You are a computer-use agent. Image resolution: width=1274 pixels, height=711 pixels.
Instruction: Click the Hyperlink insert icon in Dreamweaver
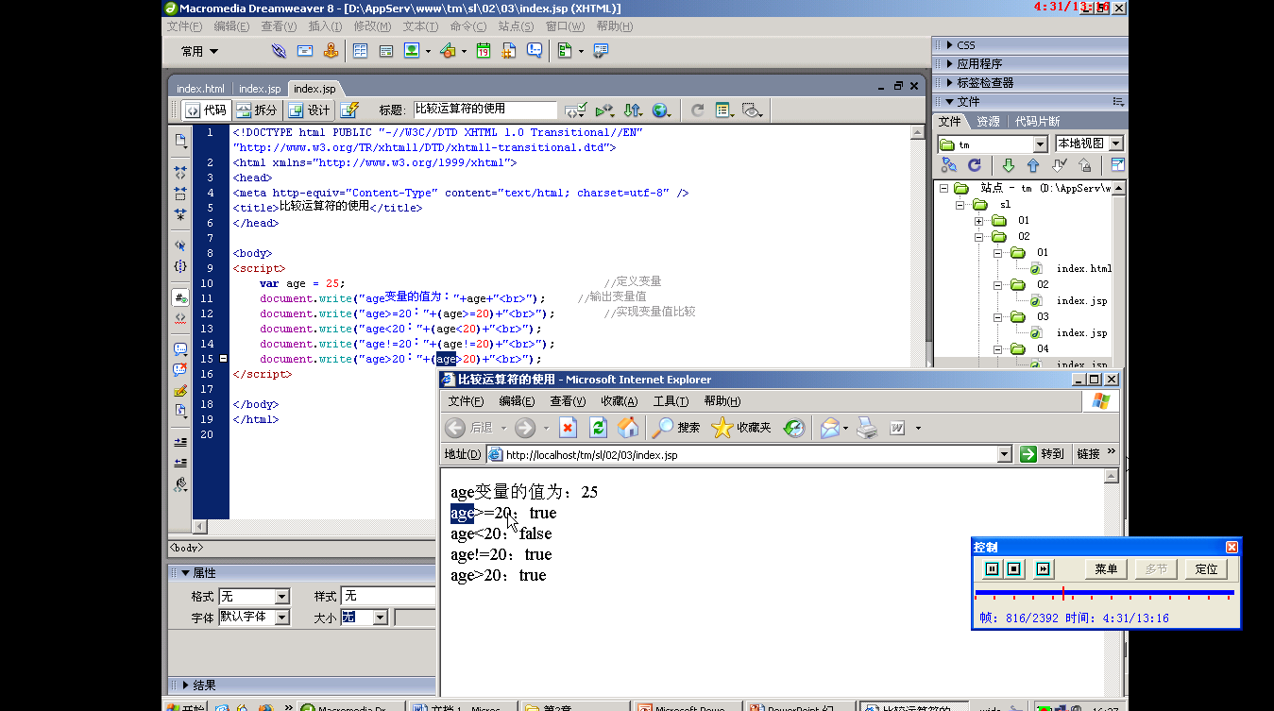pyautogui.click(x=279, y=51)
